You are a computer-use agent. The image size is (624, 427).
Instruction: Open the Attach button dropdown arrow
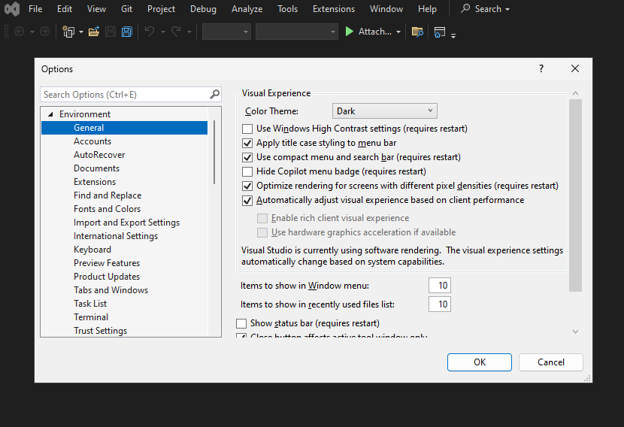(398, 32)
